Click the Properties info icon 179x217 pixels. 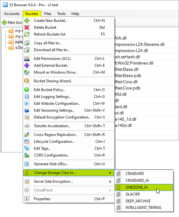point(27,199)
